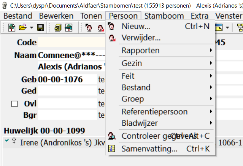Viewport: 243px width, 166px height.
Task: Select Nieuw... from the Persoon menu
Action: click(136, 26)
